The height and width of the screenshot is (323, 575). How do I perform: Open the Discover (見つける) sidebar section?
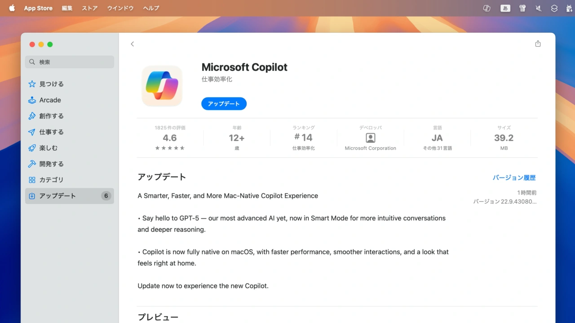click(x=51, y=84)
